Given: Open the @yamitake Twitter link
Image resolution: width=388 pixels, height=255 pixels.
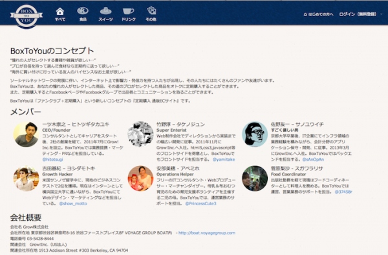Looking at the screenshot, I should click(224, 159).
